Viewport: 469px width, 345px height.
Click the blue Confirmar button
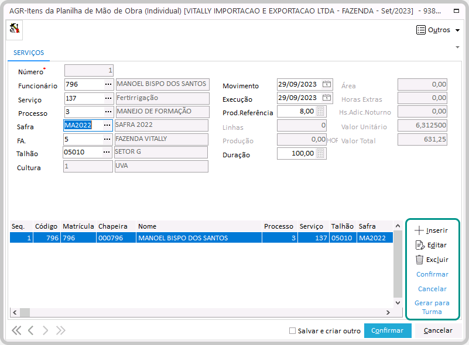pyautogui.click(x=388, y=330)
